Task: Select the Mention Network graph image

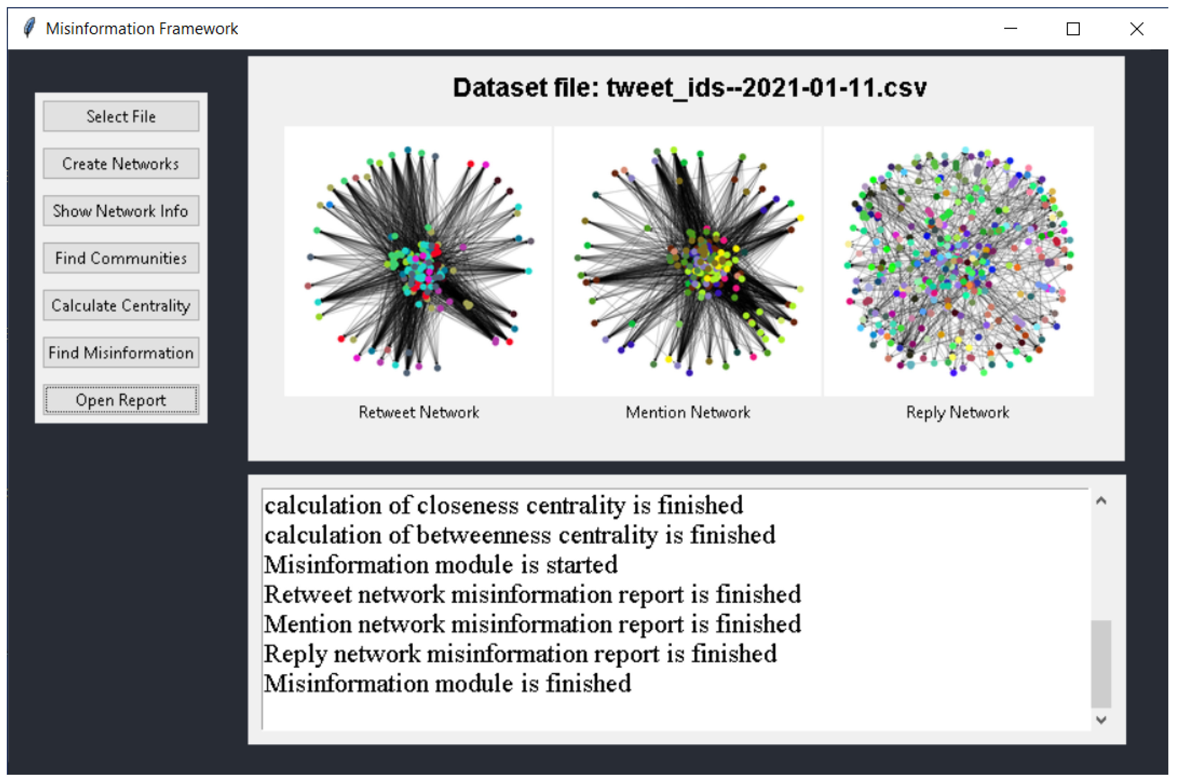Action: (x=688, y=261)
